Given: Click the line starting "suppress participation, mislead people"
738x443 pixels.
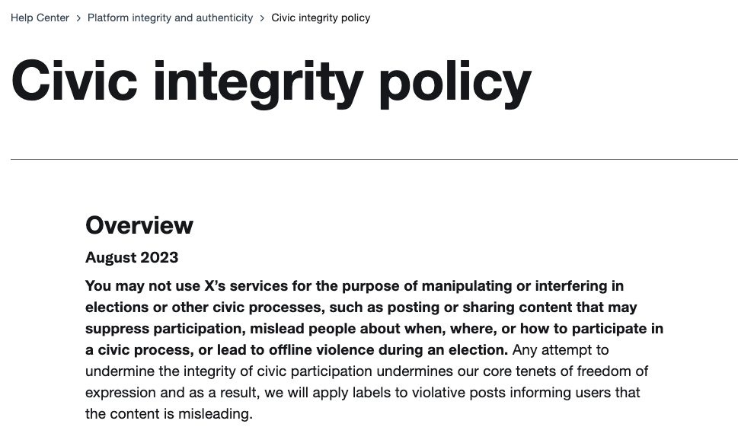Looking at the screenshot, I should 374,329.
